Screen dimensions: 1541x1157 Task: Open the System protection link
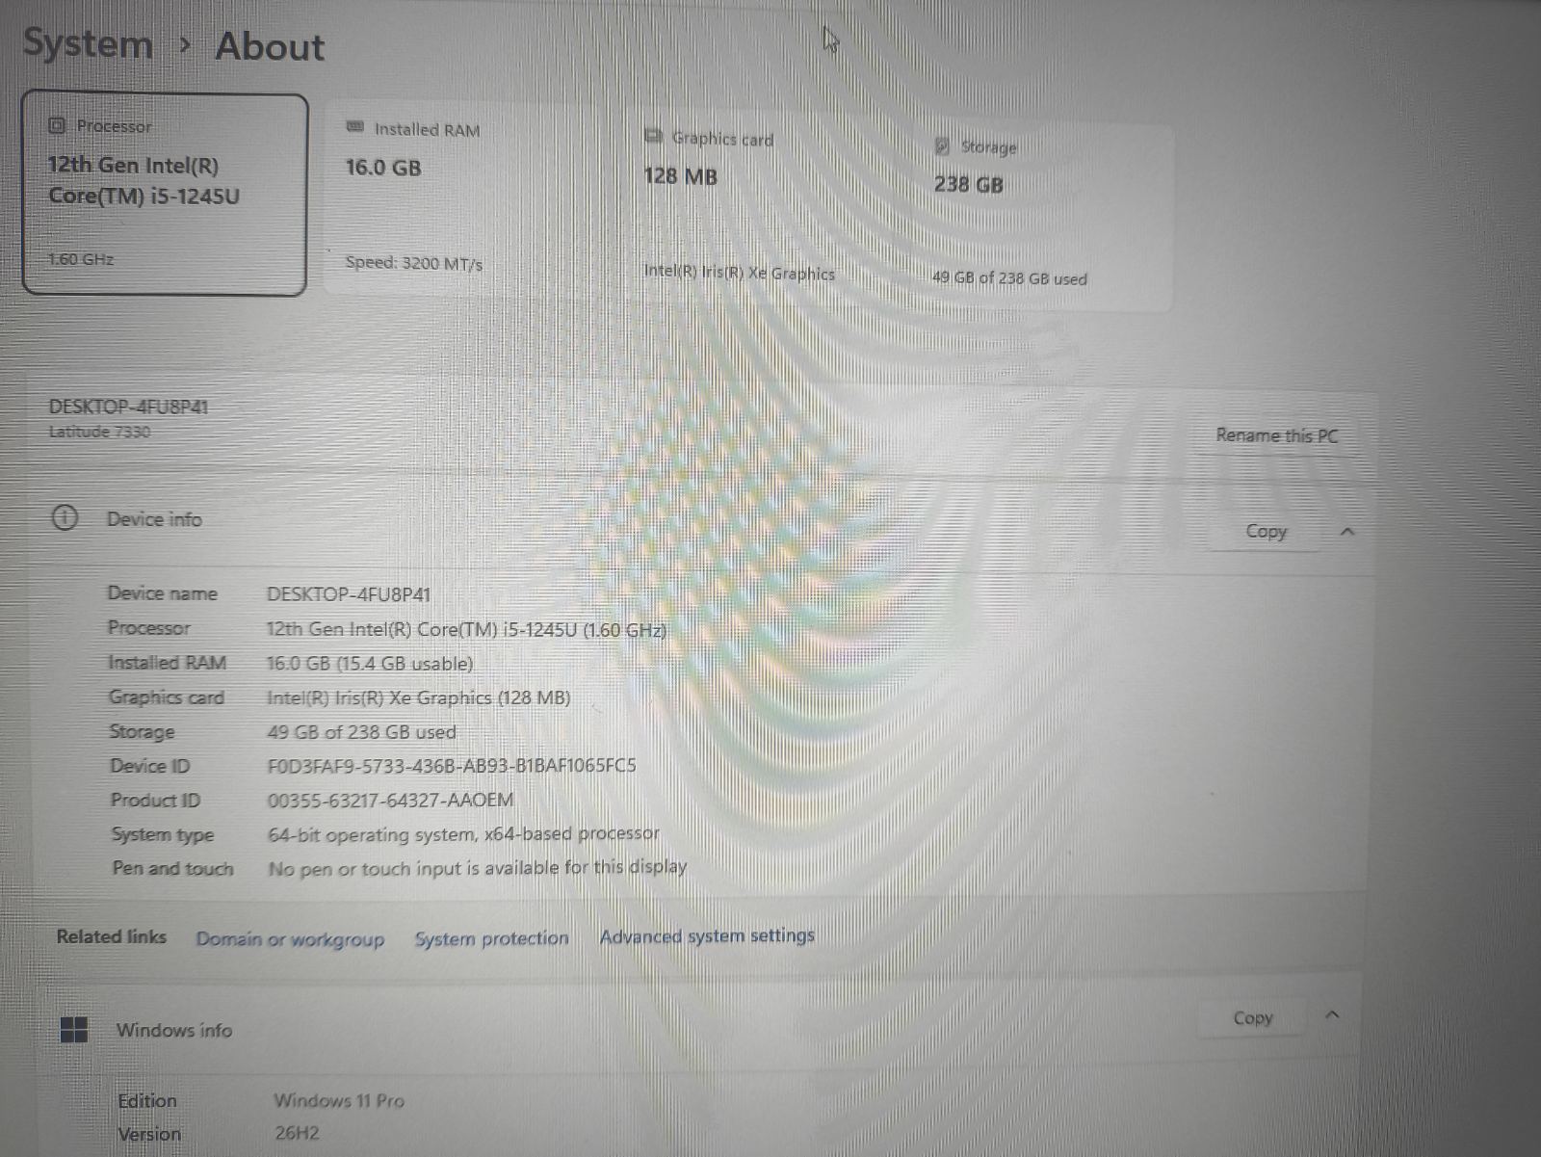point(491,938)
